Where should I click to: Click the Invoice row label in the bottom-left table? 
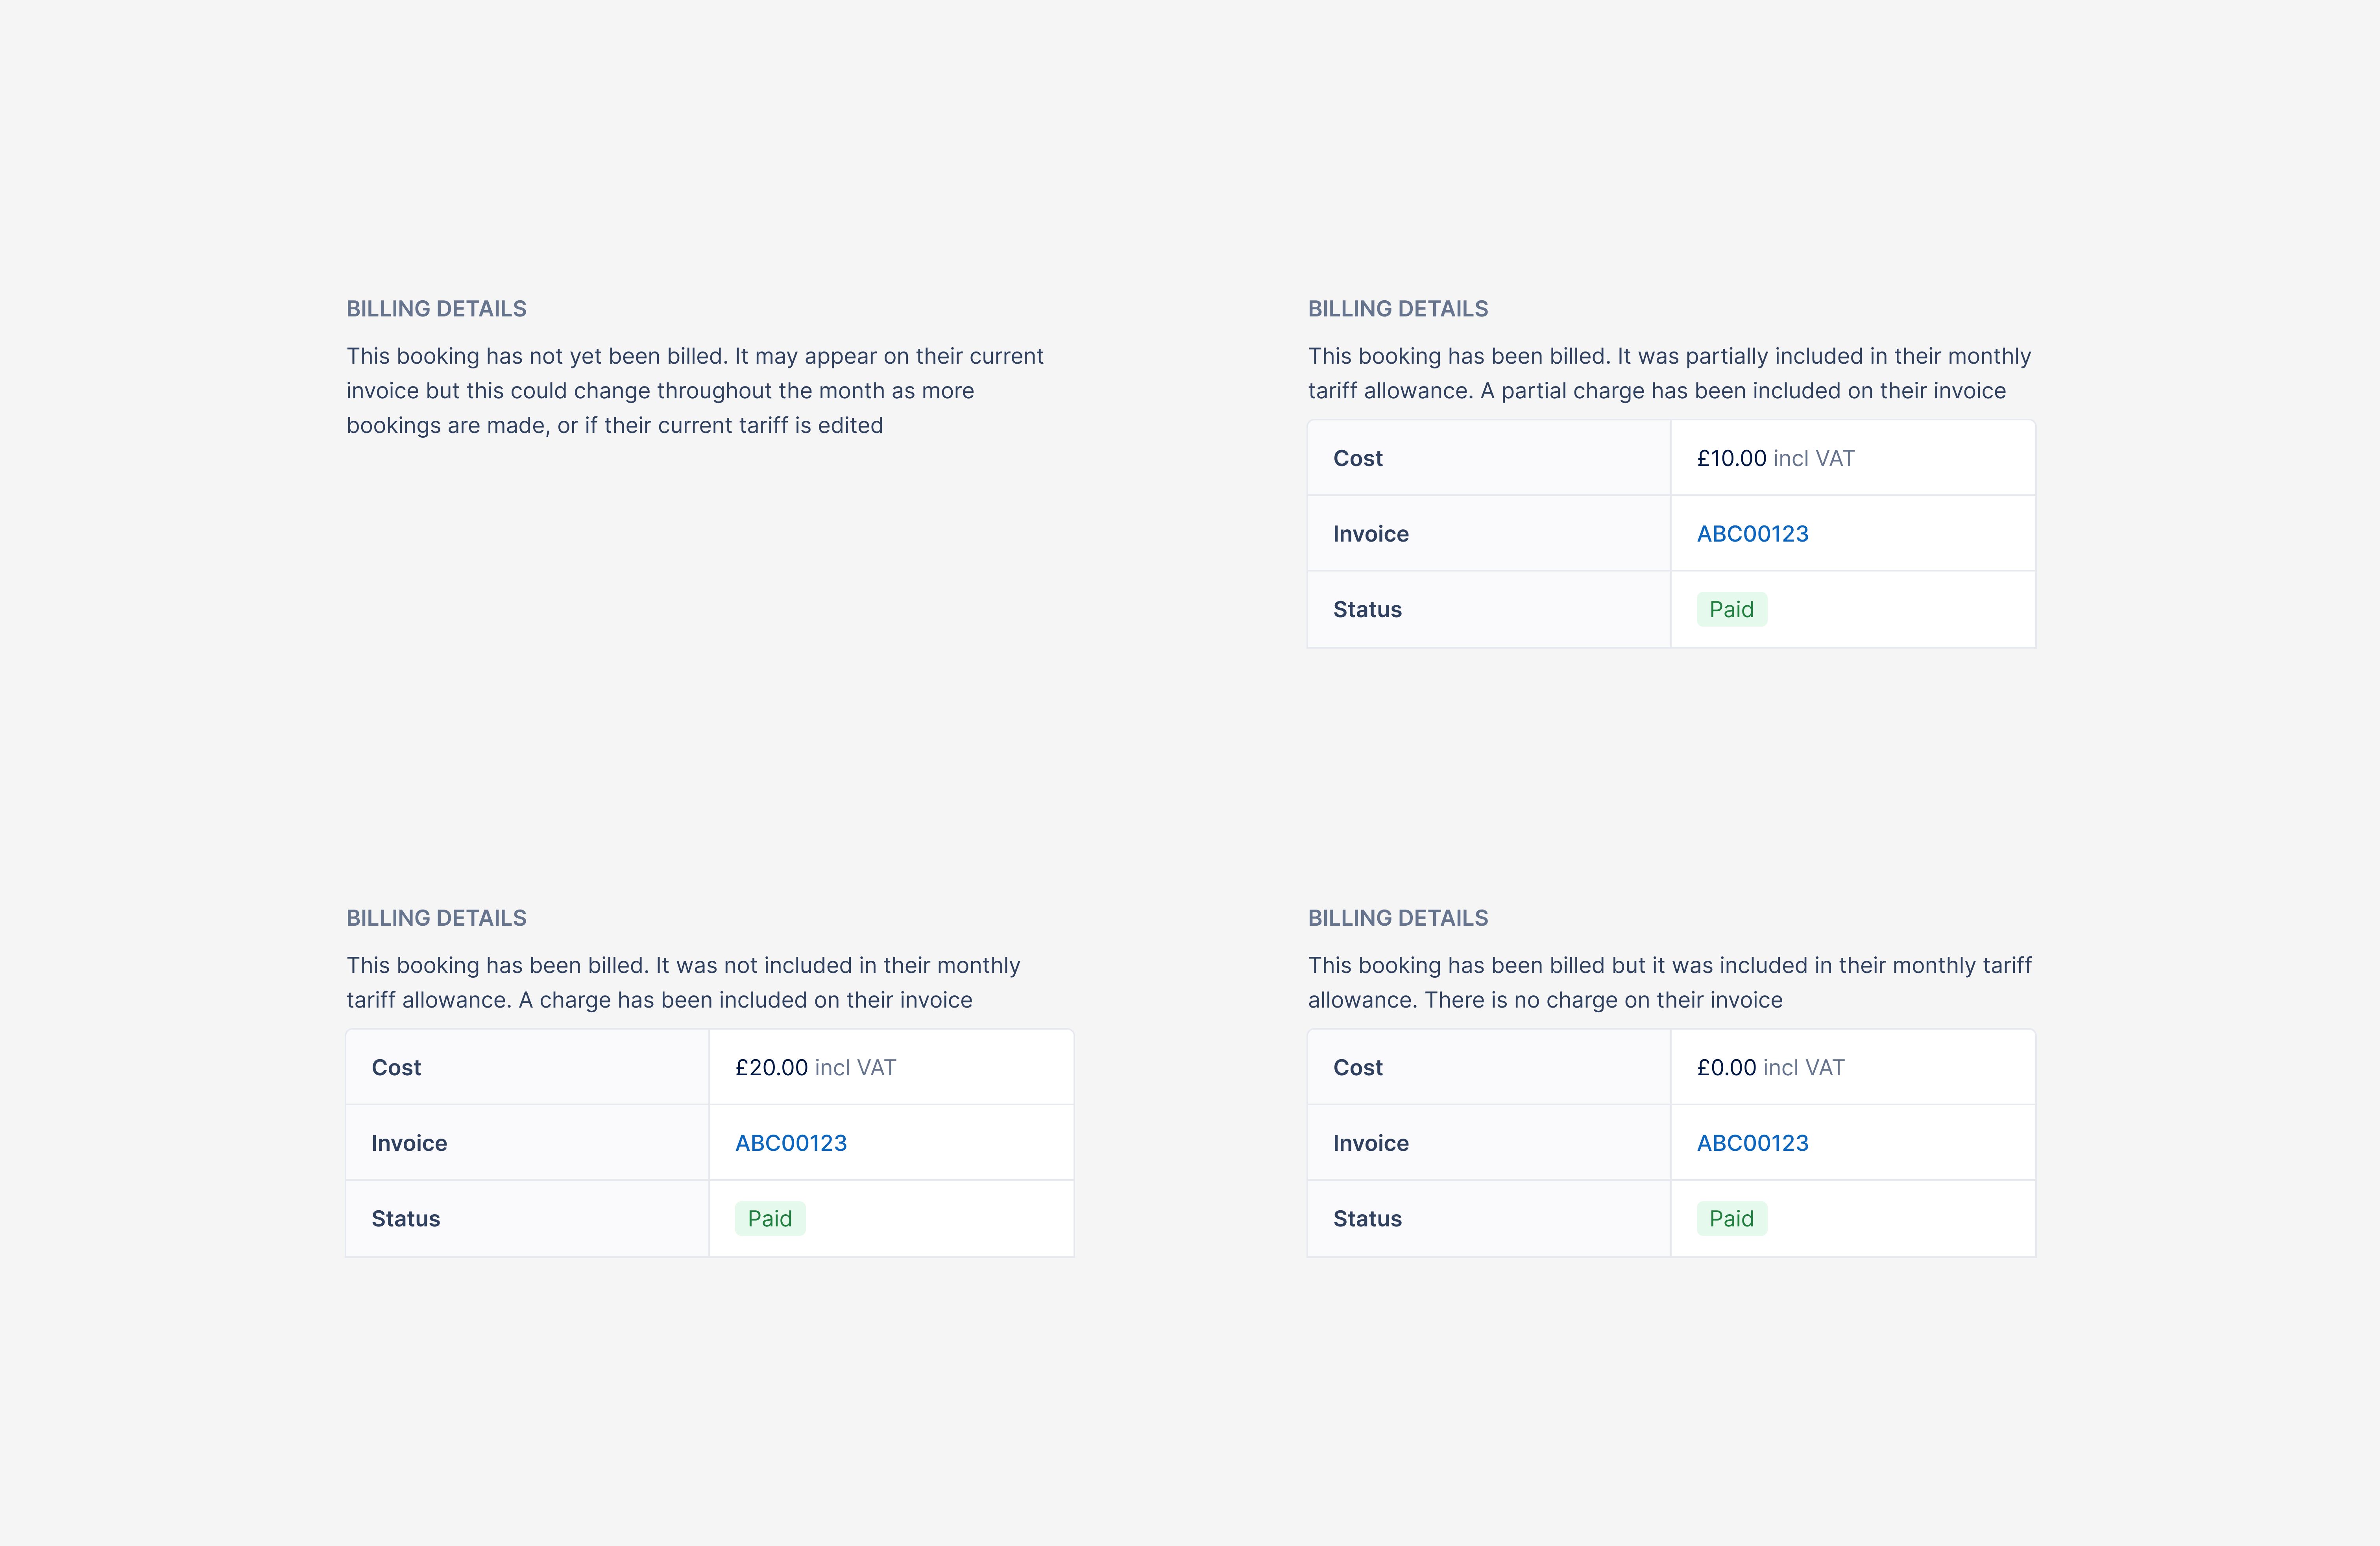click(x=408, y=1142)
